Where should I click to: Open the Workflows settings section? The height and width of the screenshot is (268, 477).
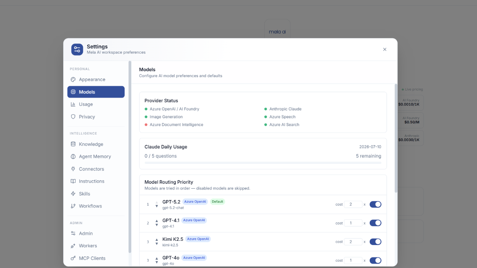[x=96, y=206]
